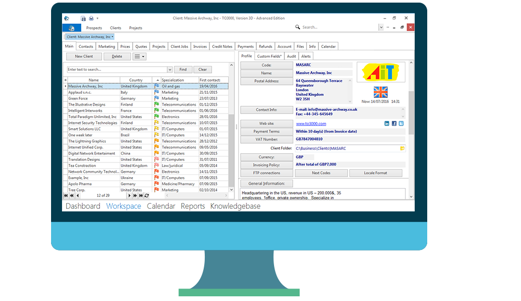
Task: Click the Client Folder browse folder icon
Action: [402, 148]
